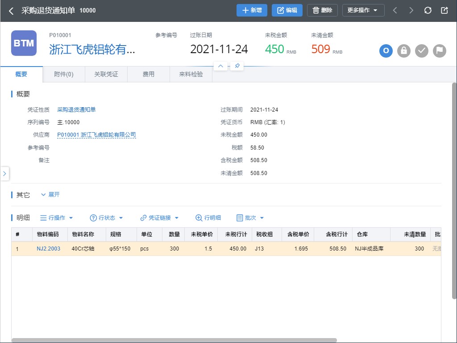Click the 450 RMB untaxed amount
This screenshot has height=343, width=457.
[280, 49]
